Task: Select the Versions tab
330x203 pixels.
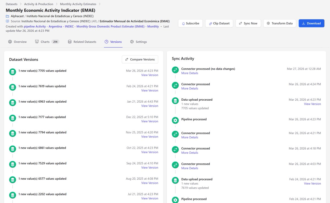Action: click(113, 42)
